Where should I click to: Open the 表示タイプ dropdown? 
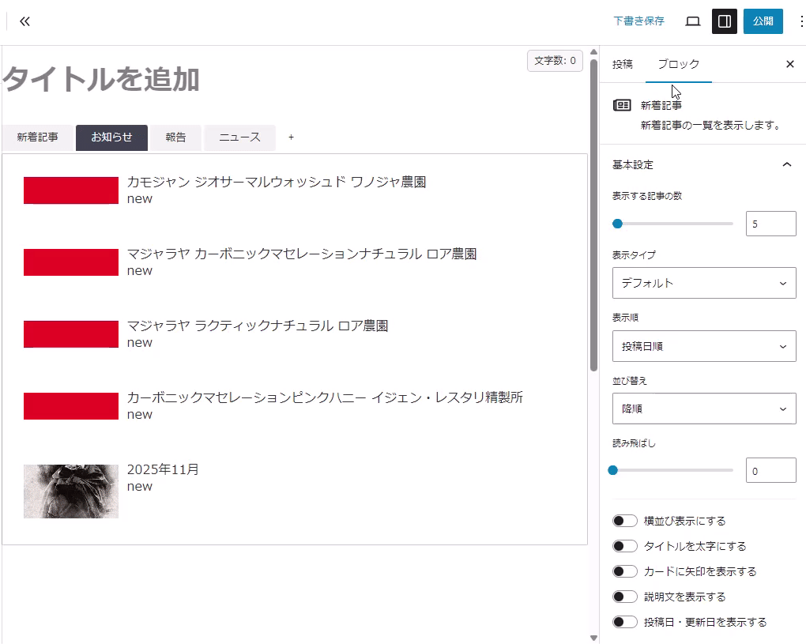coord(704,283)
